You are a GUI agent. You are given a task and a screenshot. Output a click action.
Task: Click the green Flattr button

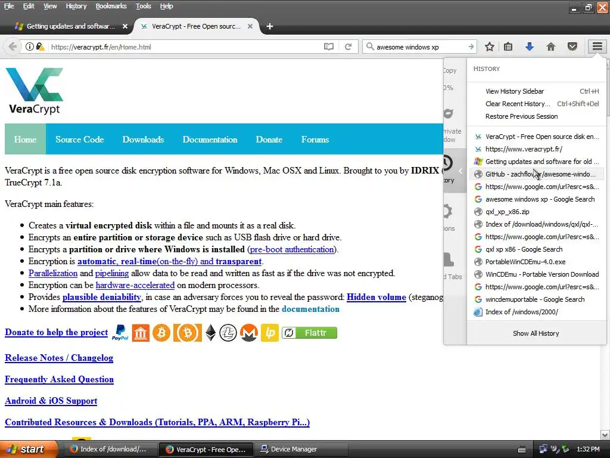[309, 333]
